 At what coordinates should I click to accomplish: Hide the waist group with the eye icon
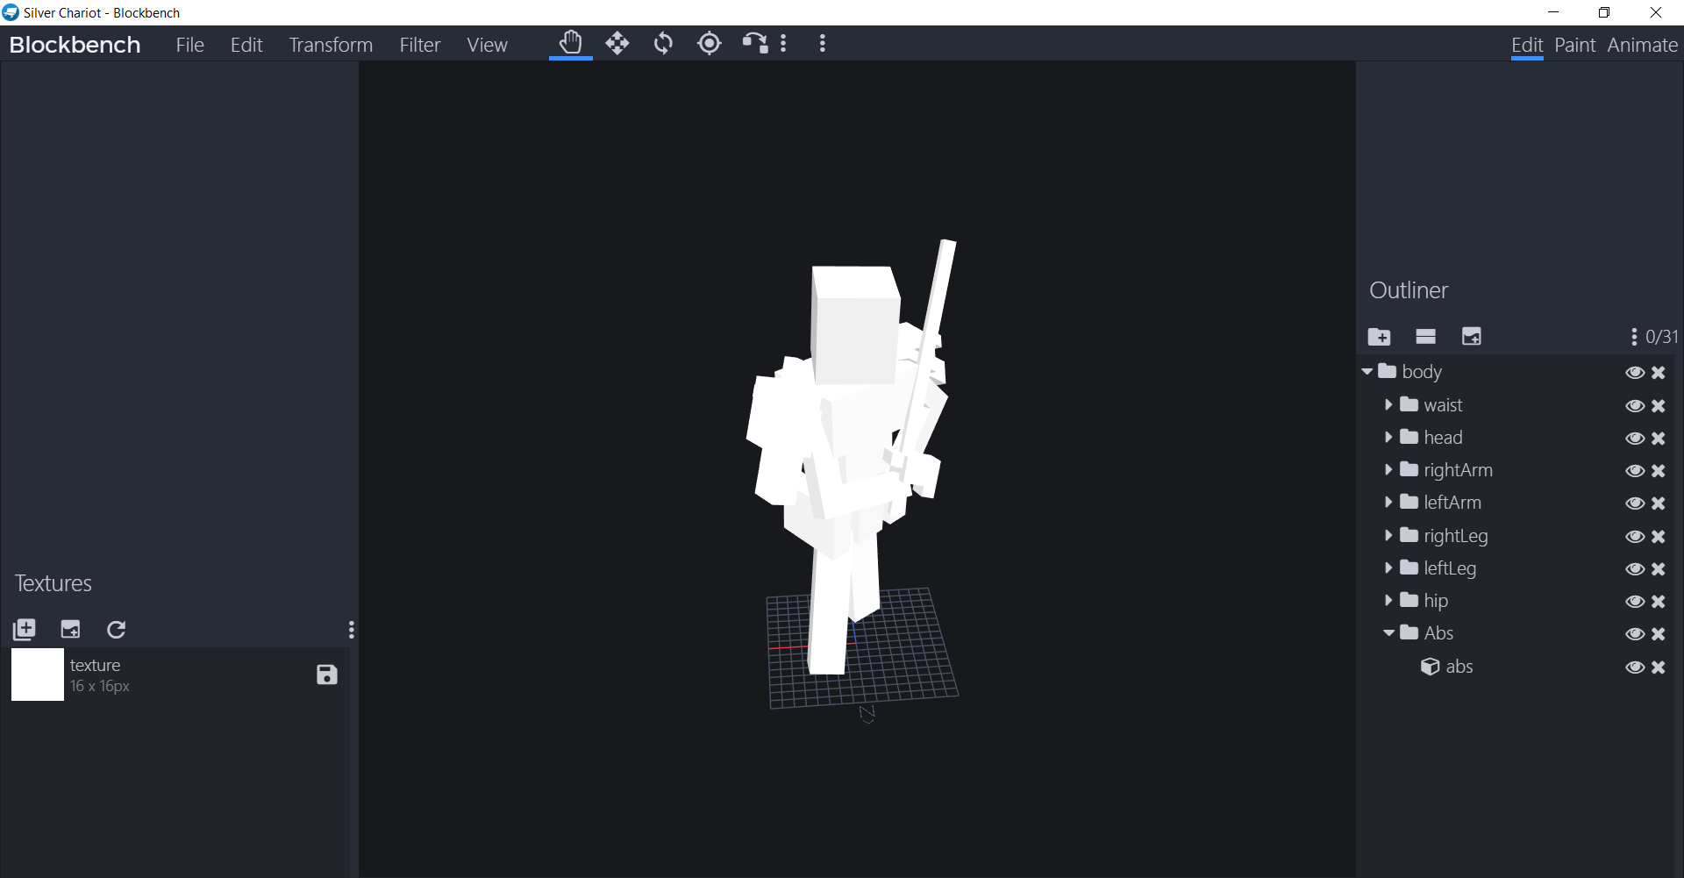(1635, 406)
